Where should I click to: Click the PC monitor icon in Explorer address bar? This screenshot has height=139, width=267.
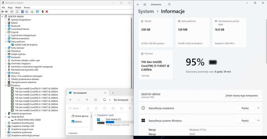coord(105,100)
